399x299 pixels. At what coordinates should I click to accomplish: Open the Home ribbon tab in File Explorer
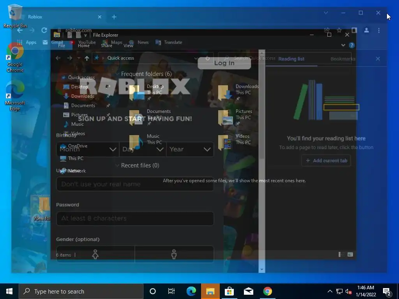click(x=84, y=46)
